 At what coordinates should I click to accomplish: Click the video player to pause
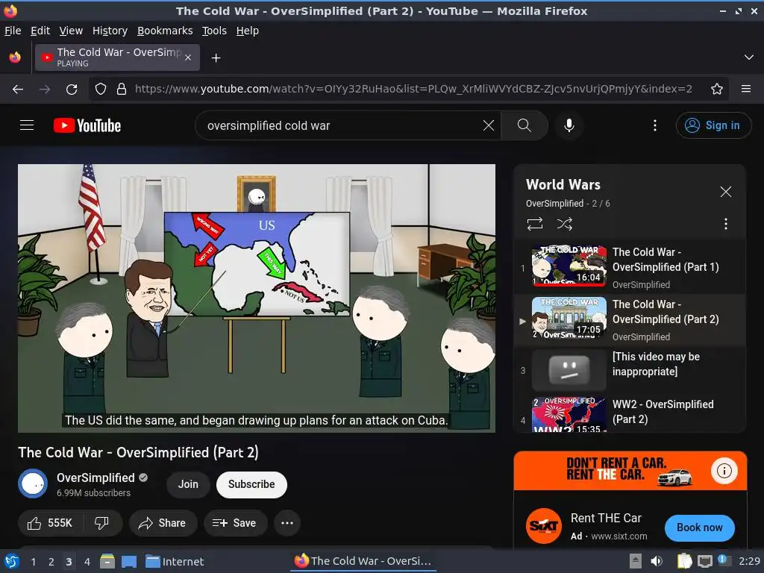coord(257,298)
